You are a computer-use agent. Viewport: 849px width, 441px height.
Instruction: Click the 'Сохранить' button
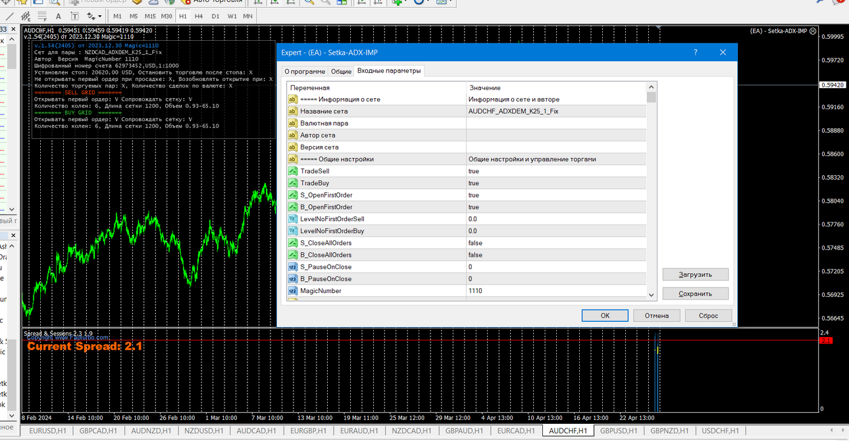point(696,294)
